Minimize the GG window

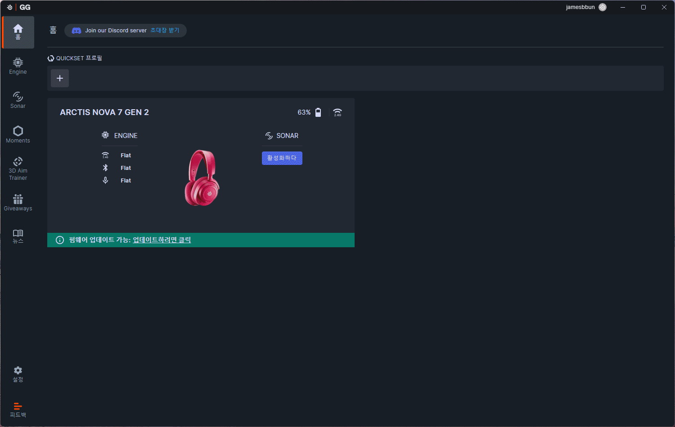coord(623,7)
